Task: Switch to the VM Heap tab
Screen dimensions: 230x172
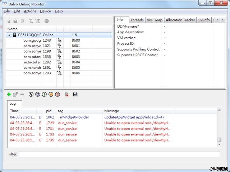Action: coord(155,20)
